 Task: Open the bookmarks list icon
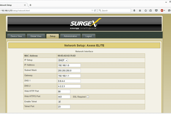coord(151,11)
